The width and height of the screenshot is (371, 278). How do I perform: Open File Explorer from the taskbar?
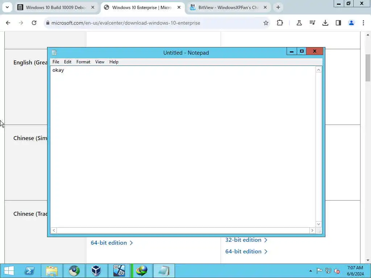click(x=52, y=271)
